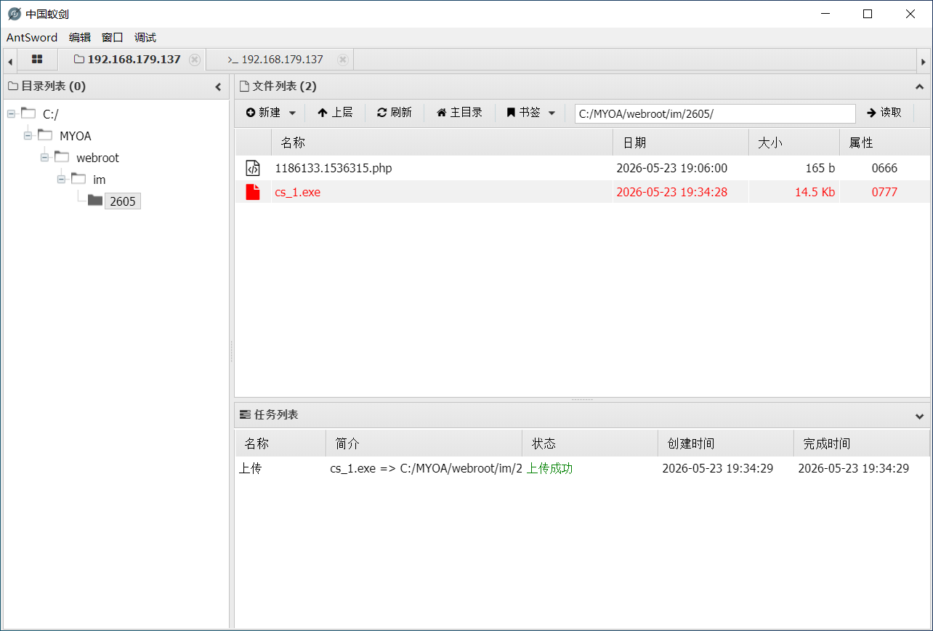The image size is (933, 631).
Task: Collapse the 文件列表 panel with the chevron
Action: (x=919, y=87)
